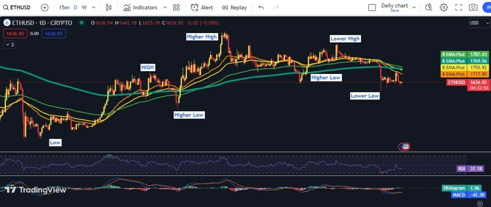The width and height of the screenshot is (491, 207).
Task: Open the TradingView logo link
Action: tap(35, 189)
